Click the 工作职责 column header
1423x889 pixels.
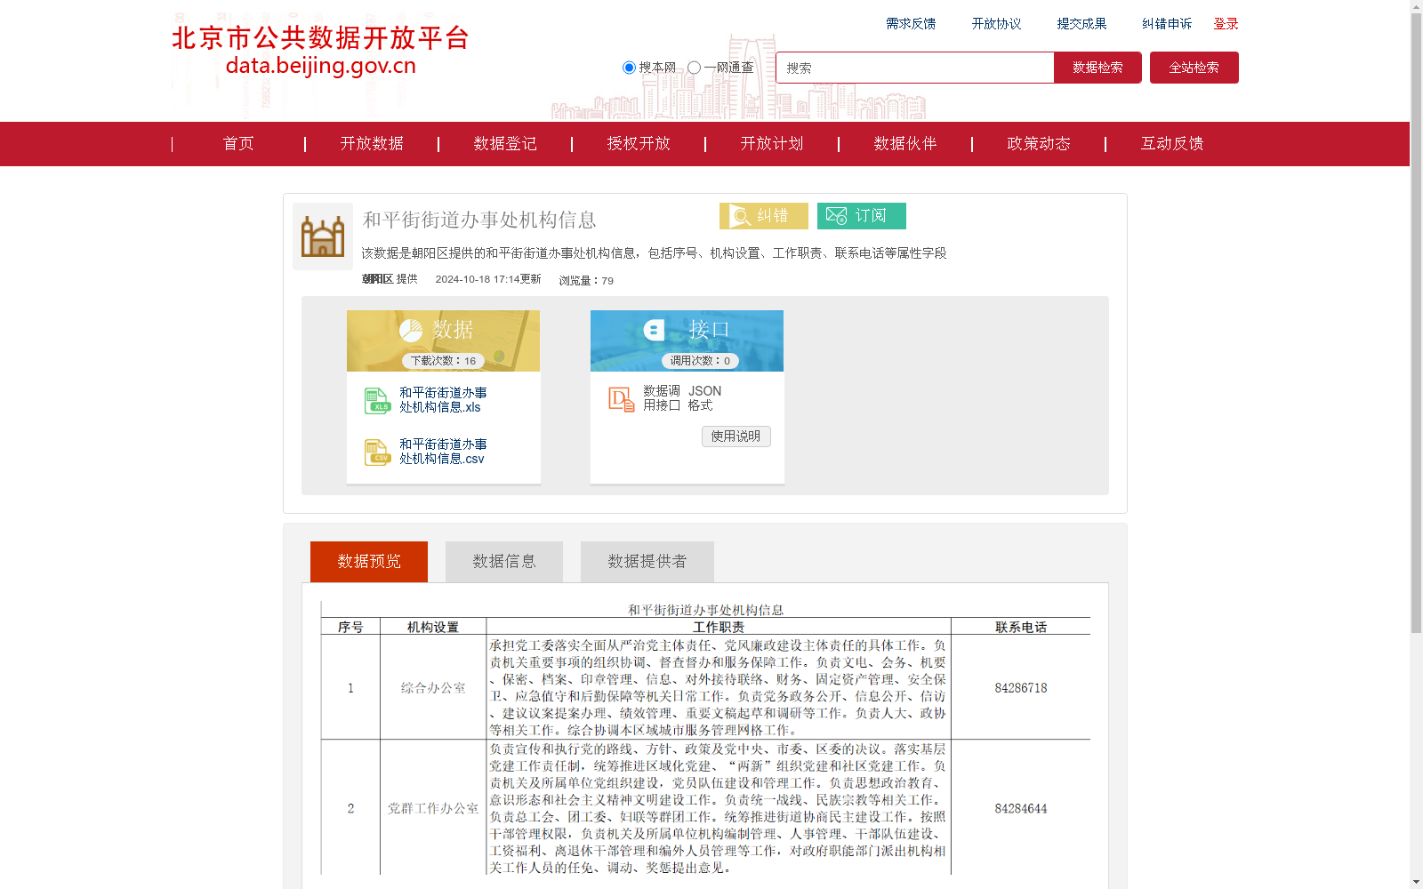tap(719, 628)
